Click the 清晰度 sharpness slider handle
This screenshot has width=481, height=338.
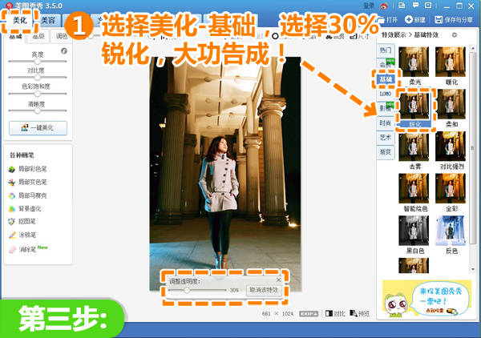[x=38, y=111]
